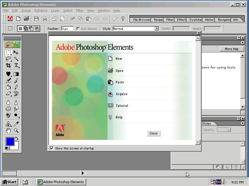
Task: Switch to the Swatches palette tab
Action: (196, 20)
